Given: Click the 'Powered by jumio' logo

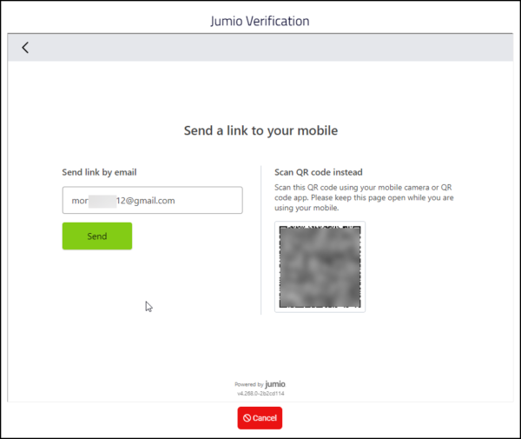Looking at the screenshot, I should tap(260, 384).
